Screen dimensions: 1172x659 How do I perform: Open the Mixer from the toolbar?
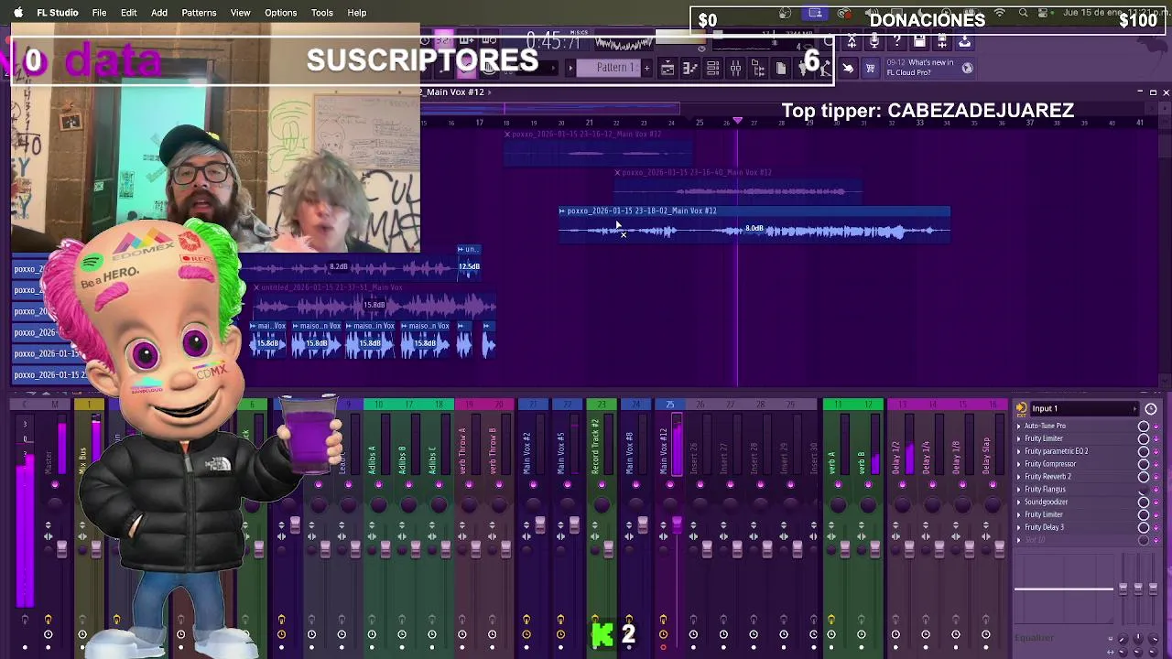[x=735, y=69]
